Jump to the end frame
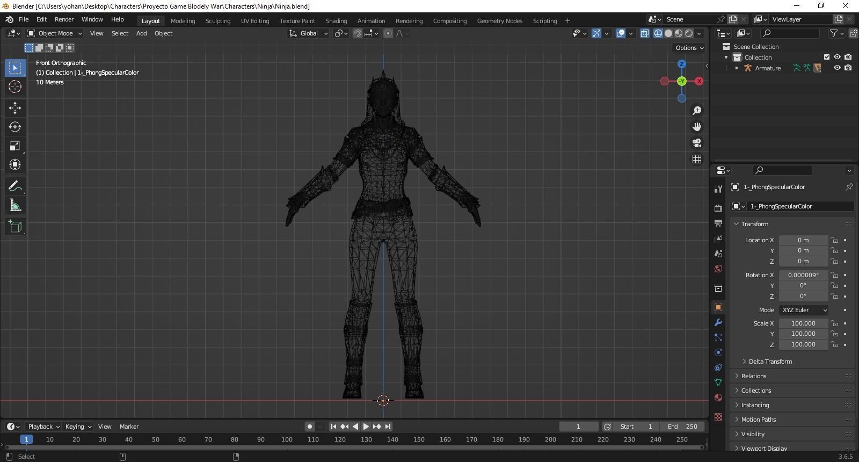This screenshot has height=462, width=859. pos(388,427)
